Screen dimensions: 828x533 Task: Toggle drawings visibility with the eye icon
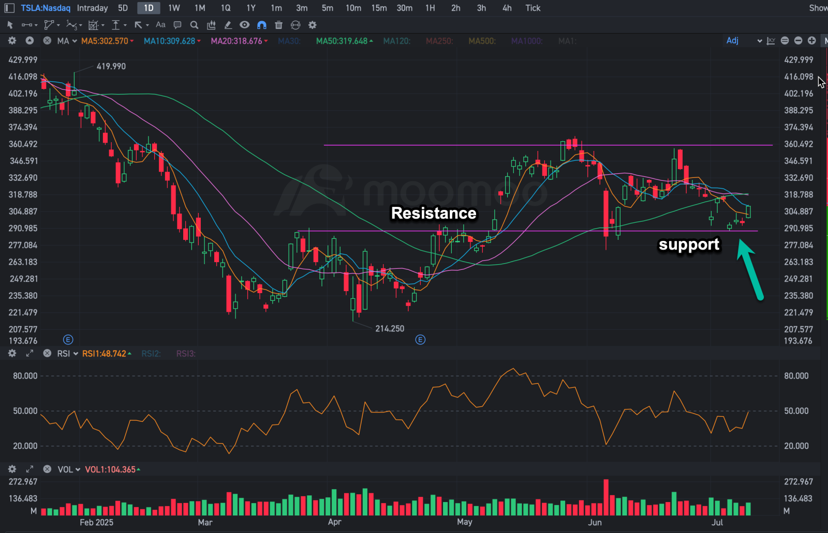[x=245, y=25]
